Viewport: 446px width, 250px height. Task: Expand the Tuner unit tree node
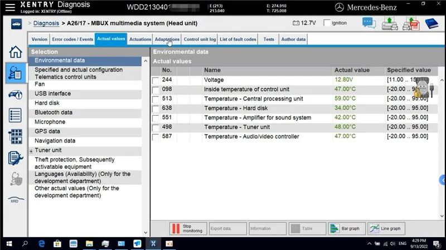(x=31, y=151)
